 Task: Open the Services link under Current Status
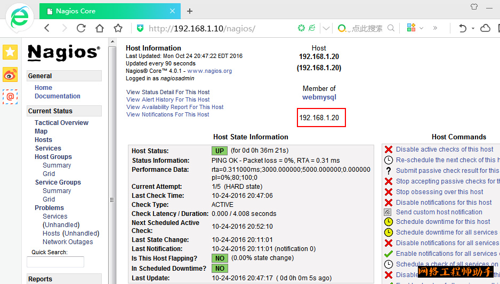48,148
